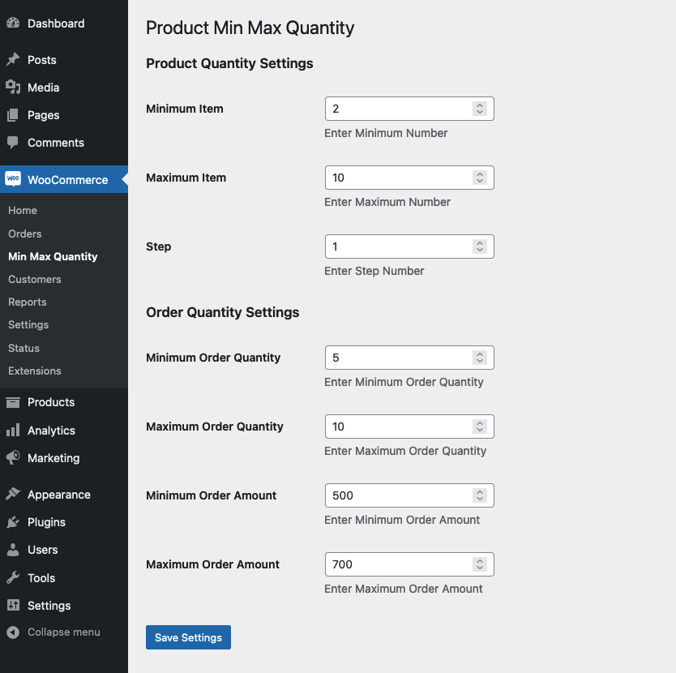Click the Users person icon
The image size is (676, 673).
[x=13, y=550]
